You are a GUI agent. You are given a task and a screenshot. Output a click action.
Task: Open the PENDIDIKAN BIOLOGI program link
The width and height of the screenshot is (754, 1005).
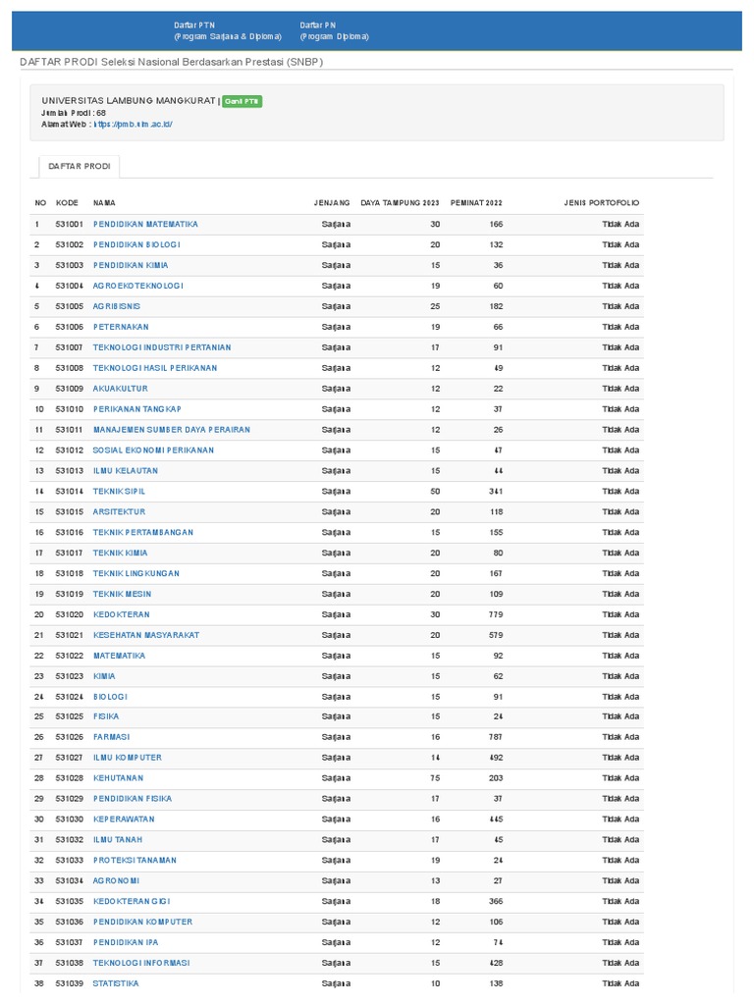coord(136,244)
